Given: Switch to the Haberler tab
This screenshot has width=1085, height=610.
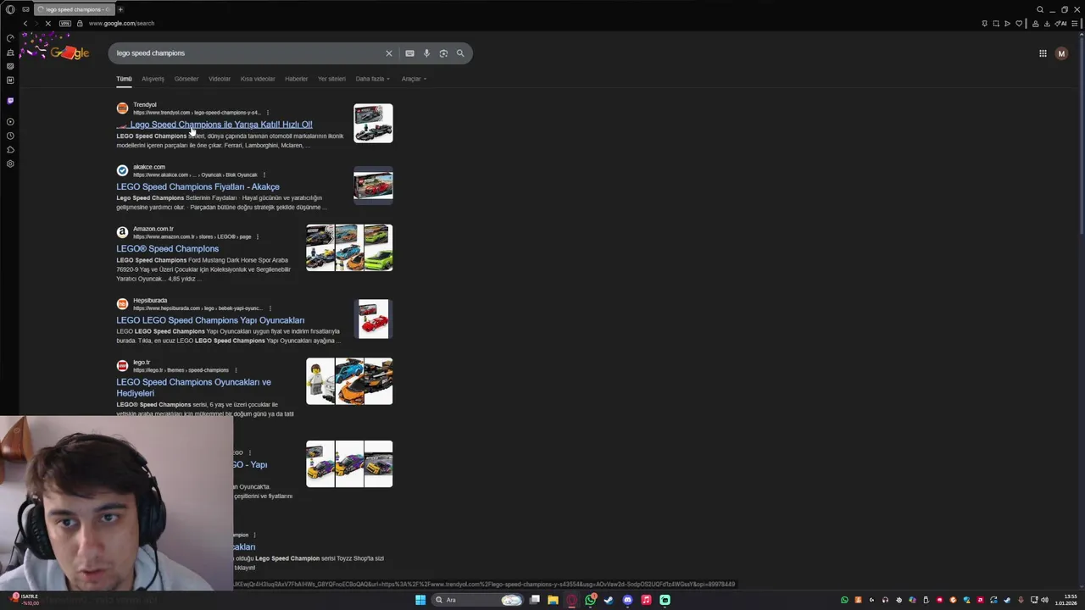Looking at the screenshot, I should pyautogui.click(x=297, y=79).
